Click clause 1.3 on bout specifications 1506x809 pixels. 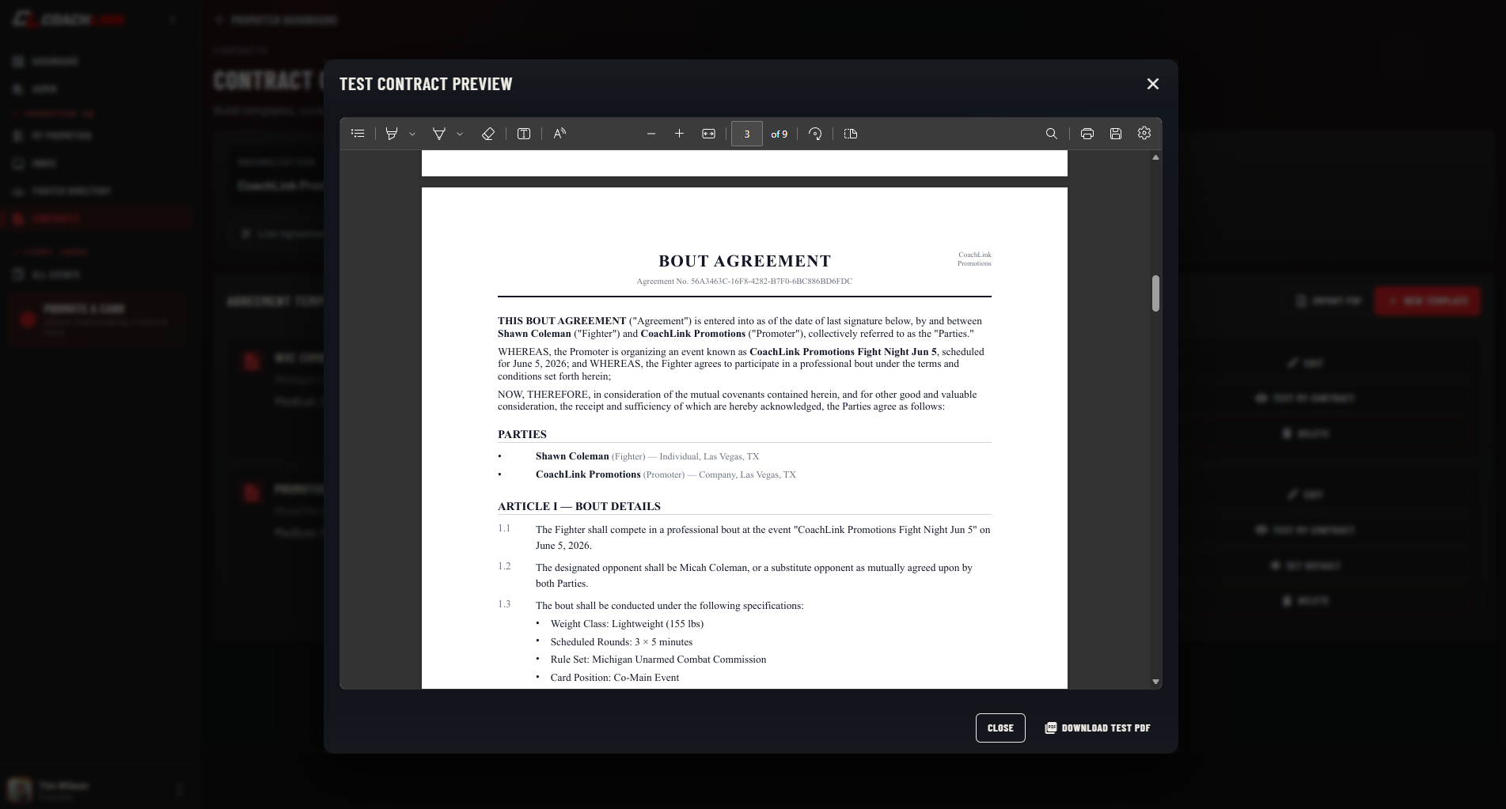click(670, 606)
